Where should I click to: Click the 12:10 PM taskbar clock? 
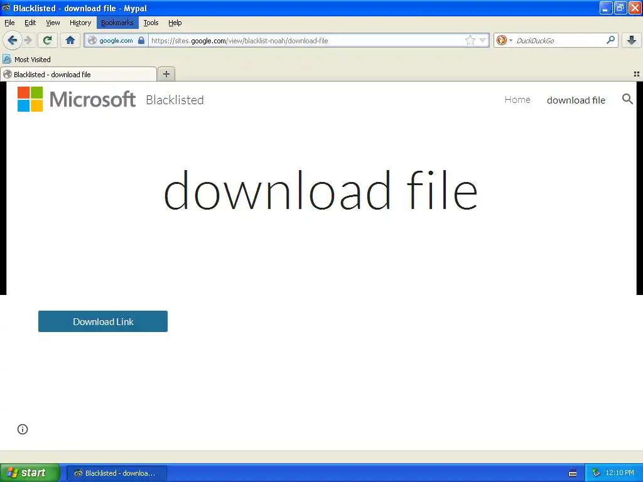tap(620, 473)
